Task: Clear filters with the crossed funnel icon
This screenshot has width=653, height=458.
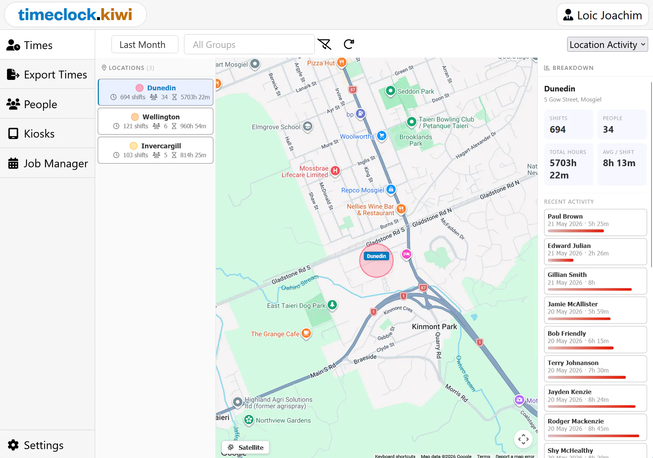Action: pyautogui.click(x=324, y=45)
